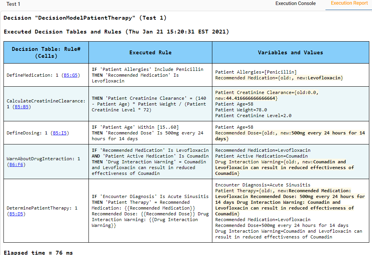Screen dimensions: 372x255
Task: Open the B6:F6 link for WarnAboutDrugInteraction
Action: (x=16, y=164)
